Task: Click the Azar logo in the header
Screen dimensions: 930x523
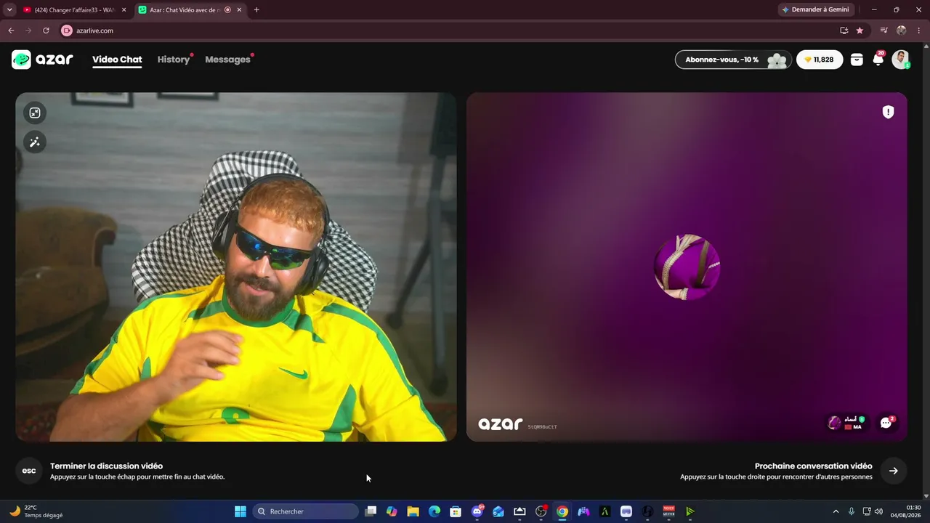Action: 42,60
